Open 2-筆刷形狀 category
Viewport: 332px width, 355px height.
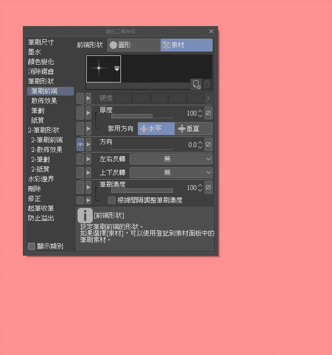43,130
